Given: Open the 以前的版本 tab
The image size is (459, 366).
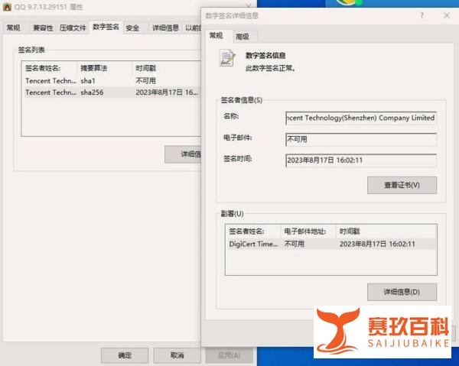Looking at the screenshot, I should pyautogui.click(x=193, y=28).
